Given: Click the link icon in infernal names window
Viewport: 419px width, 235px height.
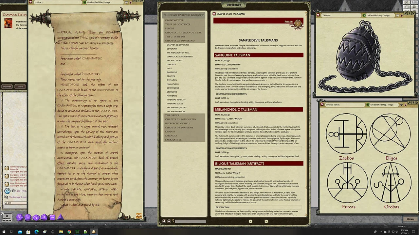Looking at the screenshot, I should (x=322, y=105).
